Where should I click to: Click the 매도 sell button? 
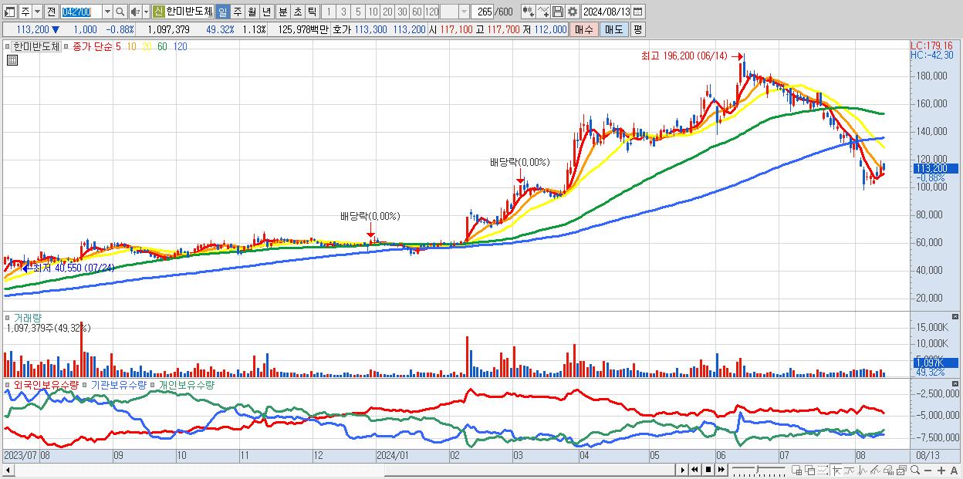(x=613, y=29)
